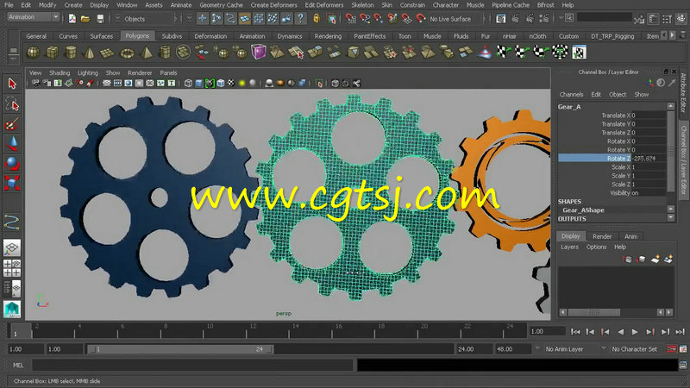The width and height of the screenshot is (690, 388).
Task: Click the SHAPES section up arrow
Action: 671,209
